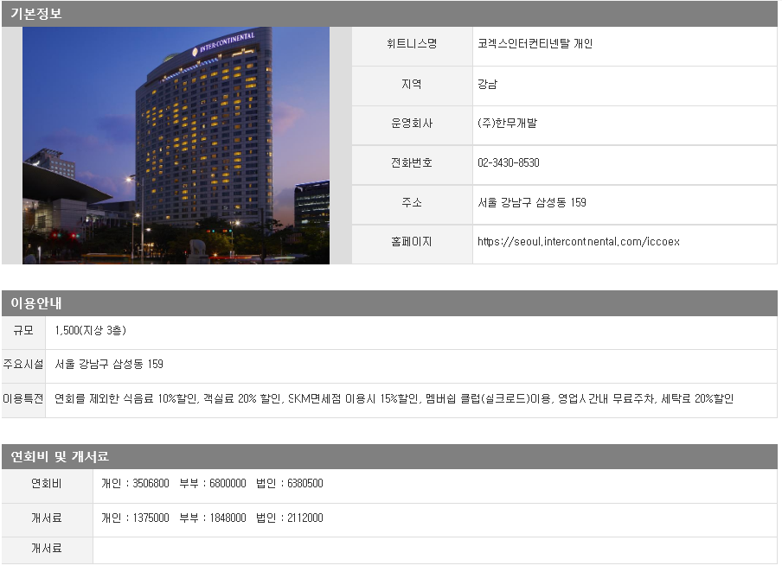Click the 연회비 및 개서료 section header
Screen dimensions: 782x572
coord(389,456)
